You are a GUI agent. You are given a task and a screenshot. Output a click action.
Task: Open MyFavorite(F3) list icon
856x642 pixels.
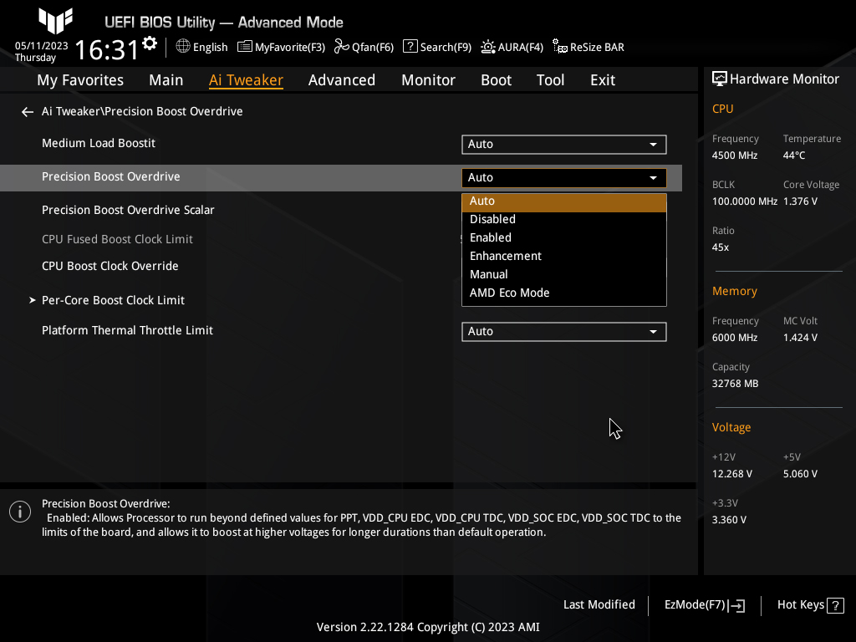[x=245, y=47]
